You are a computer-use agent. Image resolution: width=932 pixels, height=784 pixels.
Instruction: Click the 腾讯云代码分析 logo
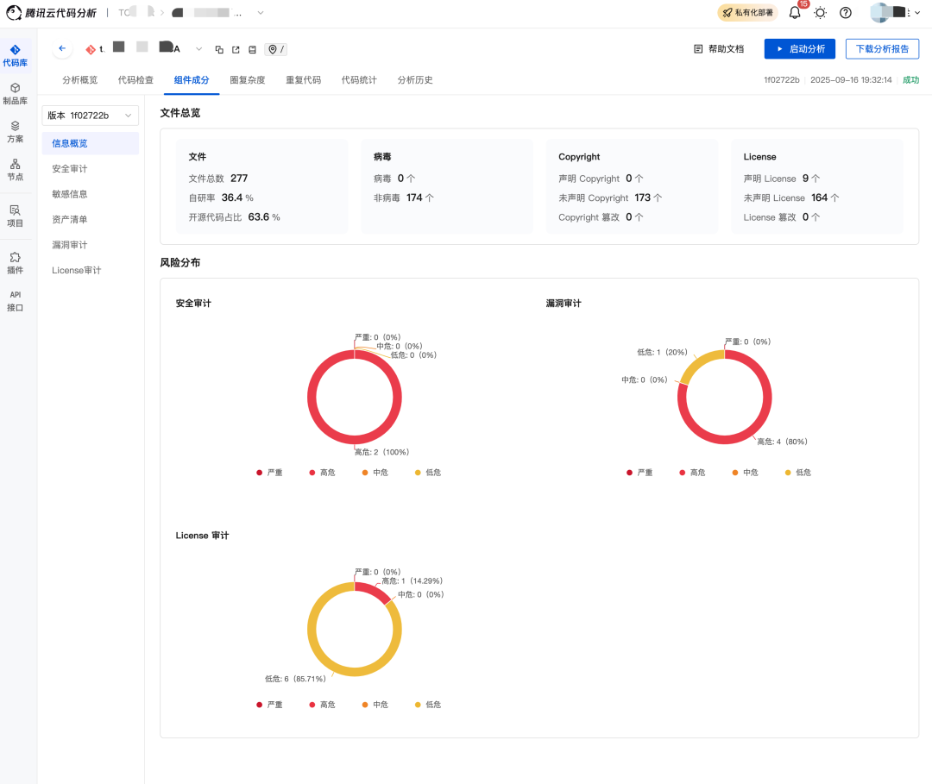(51, 12)
